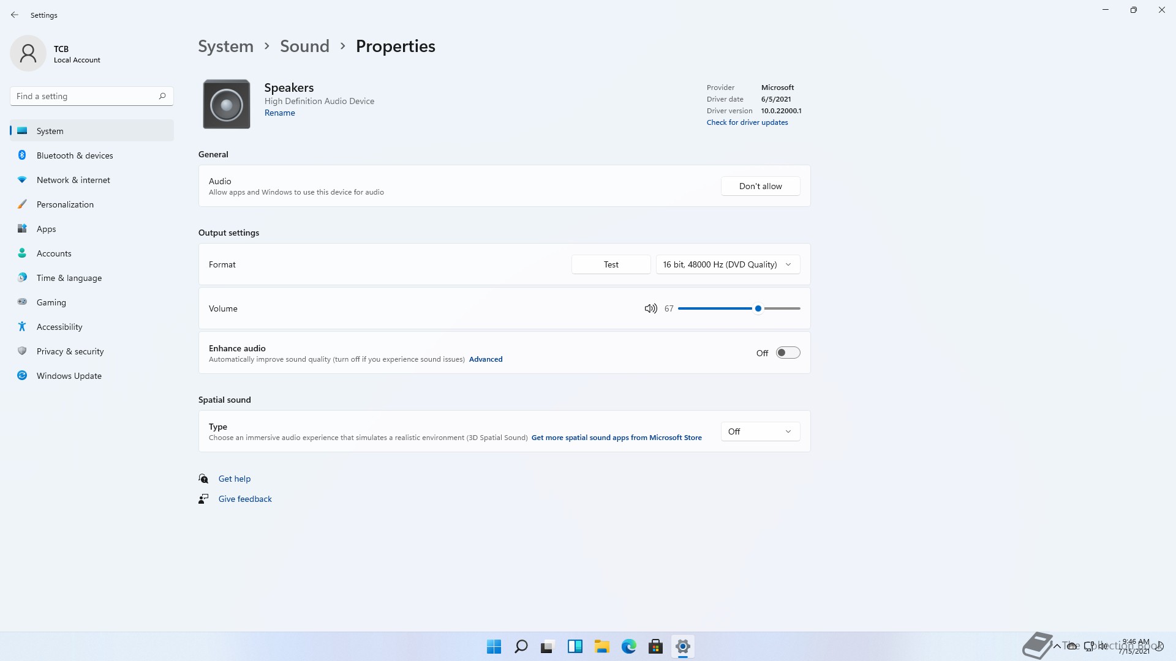1176x661 pixels.
Task: Click the Accessibility figure icon
Action: pos(22,327)
